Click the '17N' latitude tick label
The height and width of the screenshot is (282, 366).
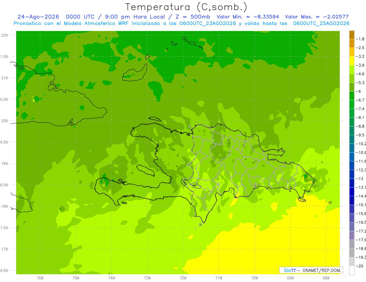pyautogui.click(x=5, y=249)
